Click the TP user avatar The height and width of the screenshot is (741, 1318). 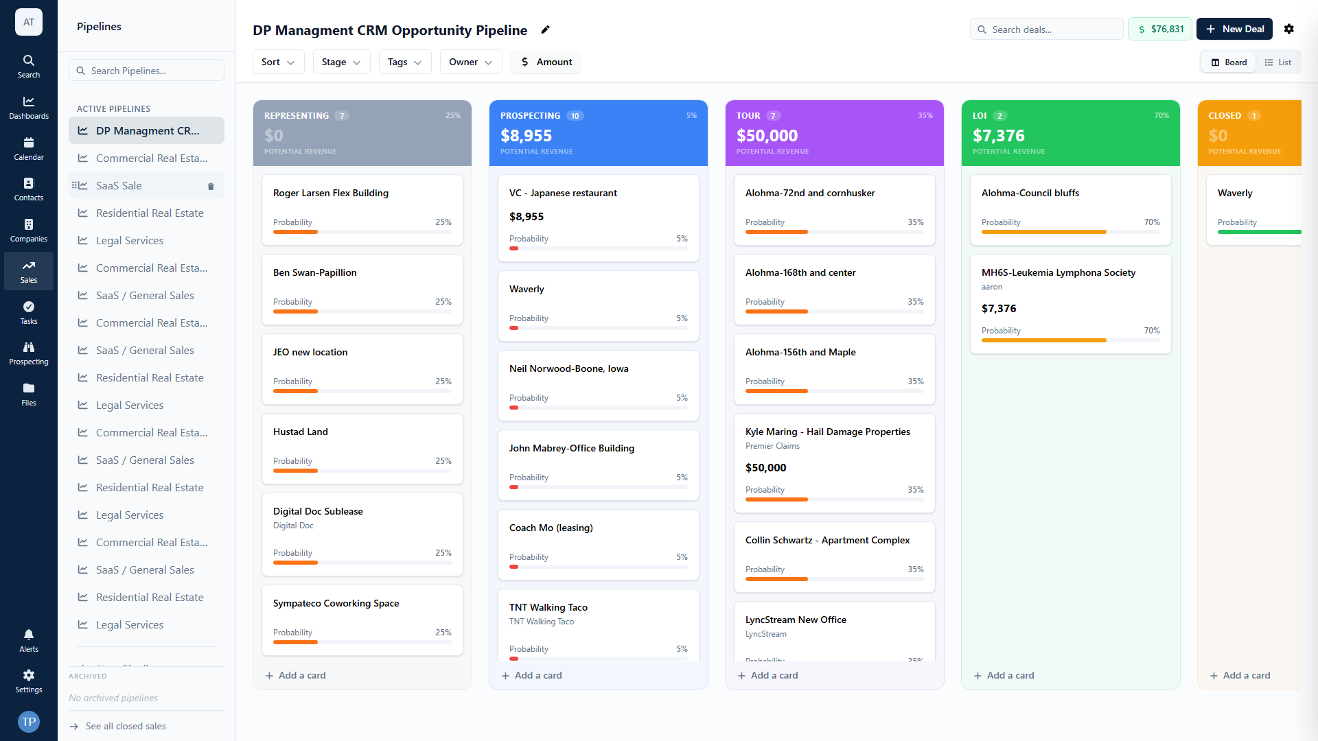click(29, 721)
